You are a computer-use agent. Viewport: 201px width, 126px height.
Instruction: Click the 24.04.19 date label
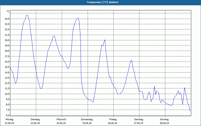61,123
